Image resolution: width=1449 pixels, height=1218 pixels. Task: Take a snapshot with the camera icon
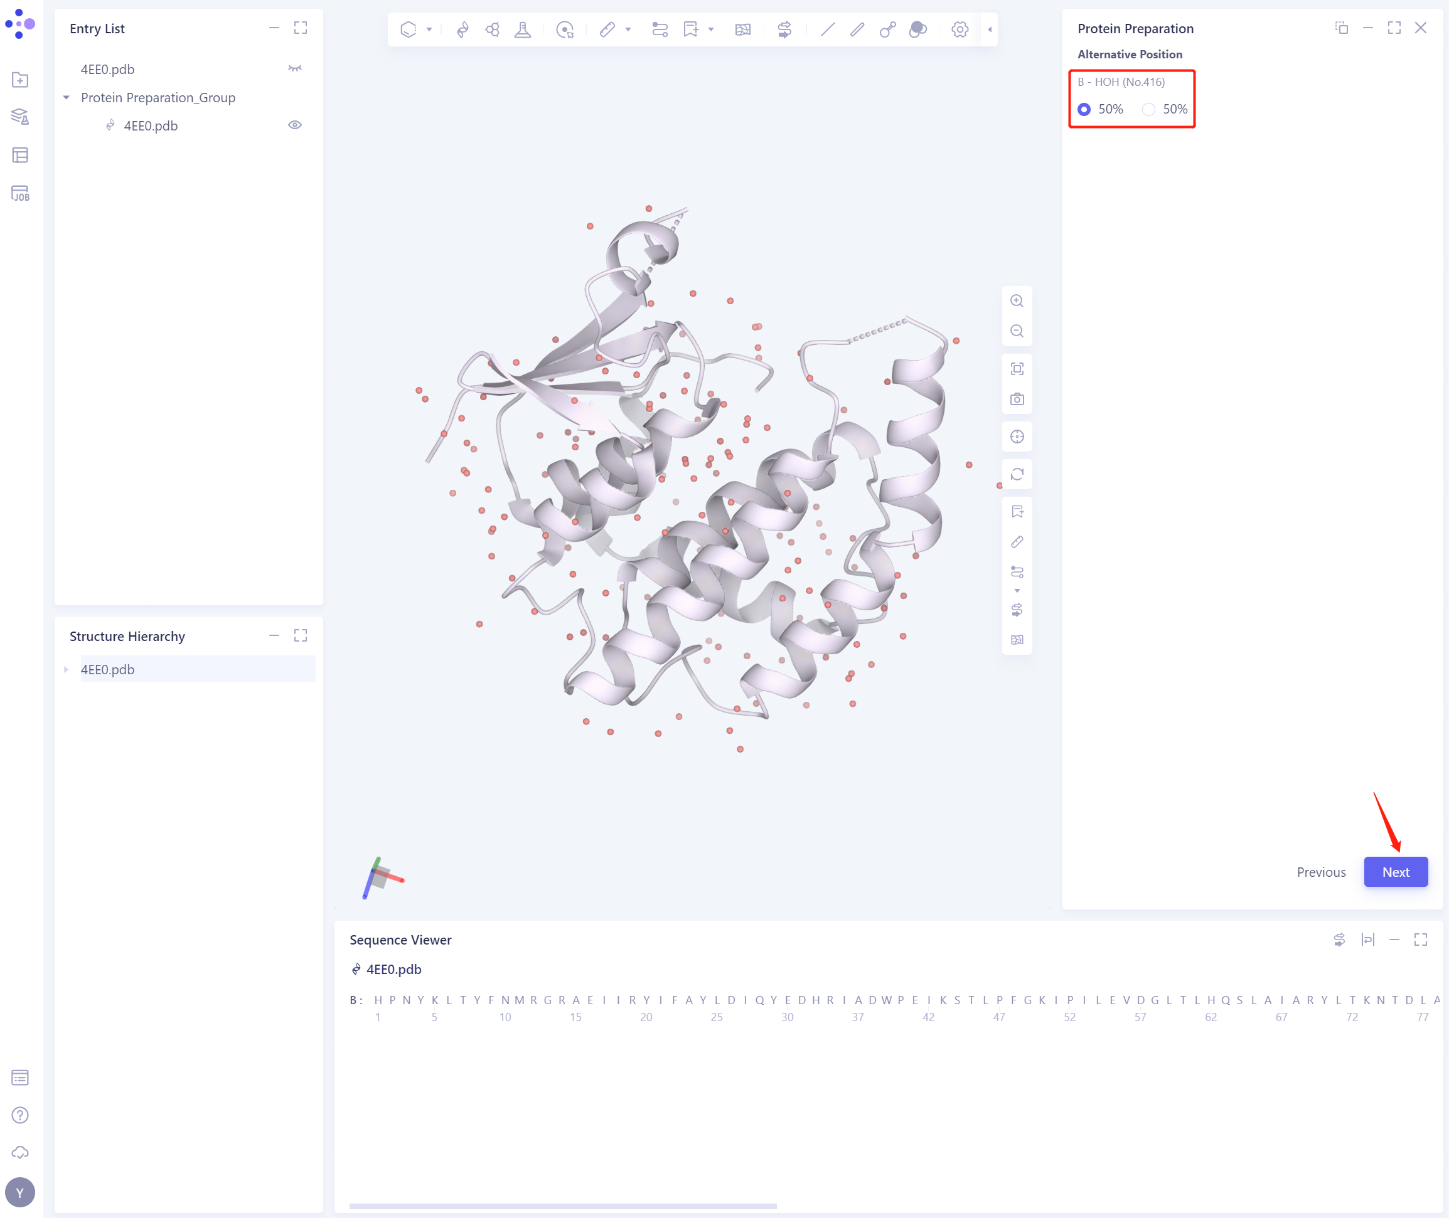tap(1017, 398)
